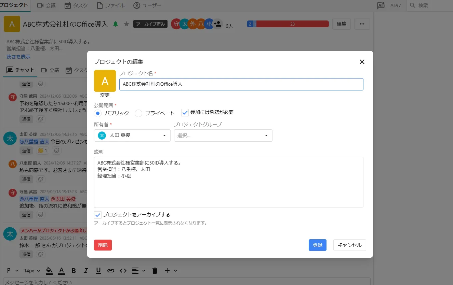This screenshot has width=453, height=285.
Task: Click the red 削除 button
Action: tap(103, 245)
